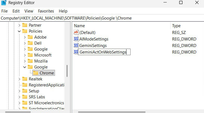
Task: Click the values pane horizontal scrollbar thumb
Action: point(112,112)
